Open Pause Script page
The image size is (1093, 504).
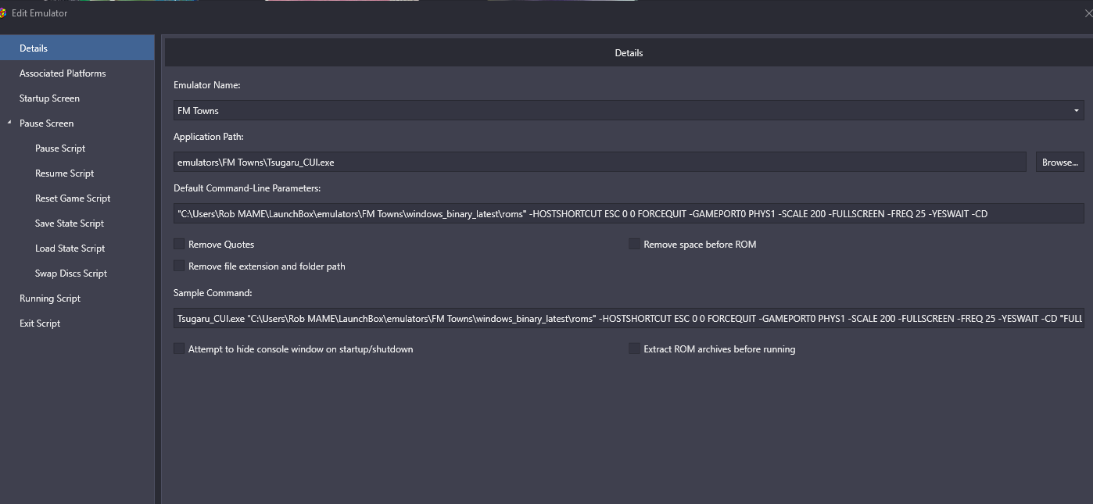tap(60, 148)
